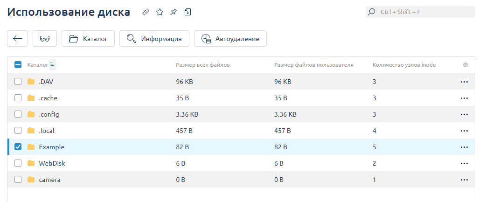Screen dimensions: 479x202
Task: Select the .DAV folder name
Action: pos(47,82)
